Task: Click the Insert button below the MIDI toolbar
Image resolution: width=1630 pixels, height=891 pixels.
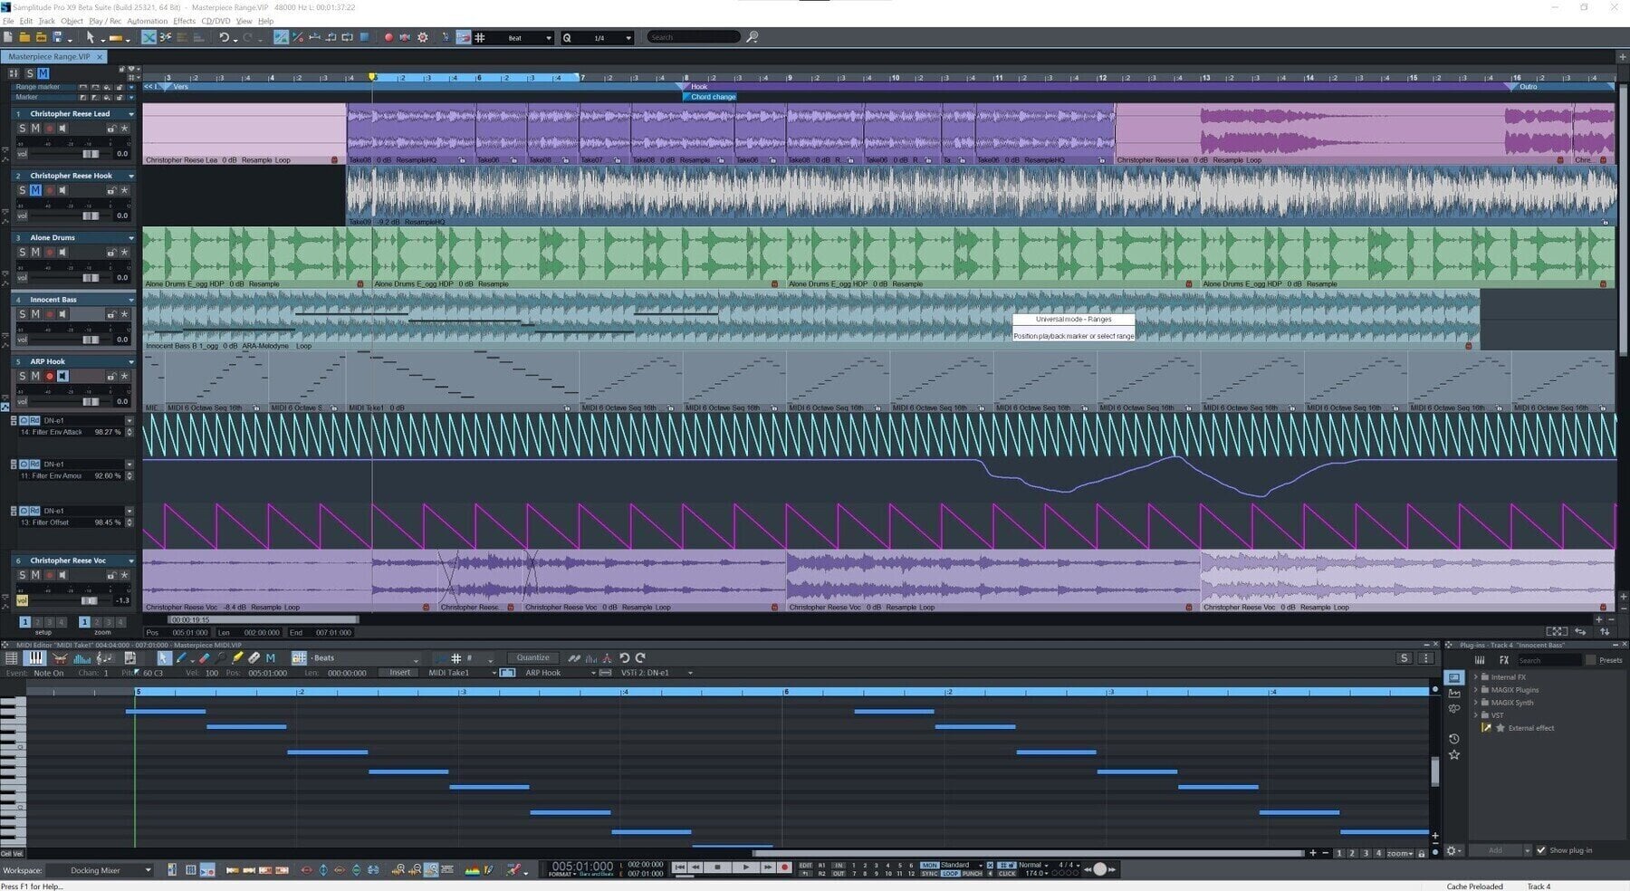Action: [398, 673]
